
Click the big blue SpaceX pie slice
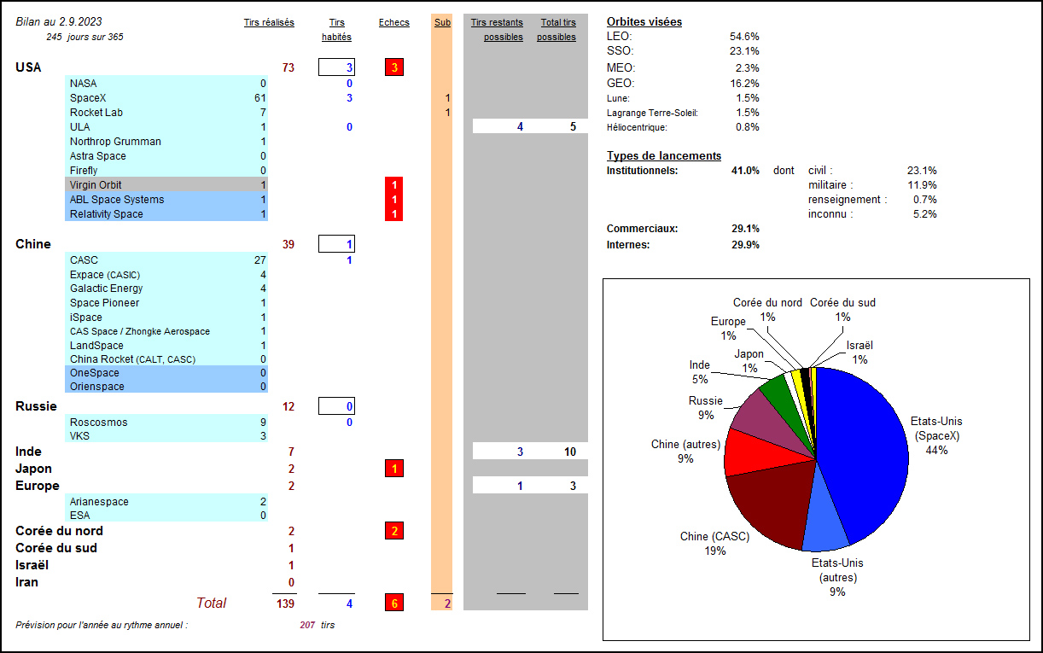click(x=866, y=452)
